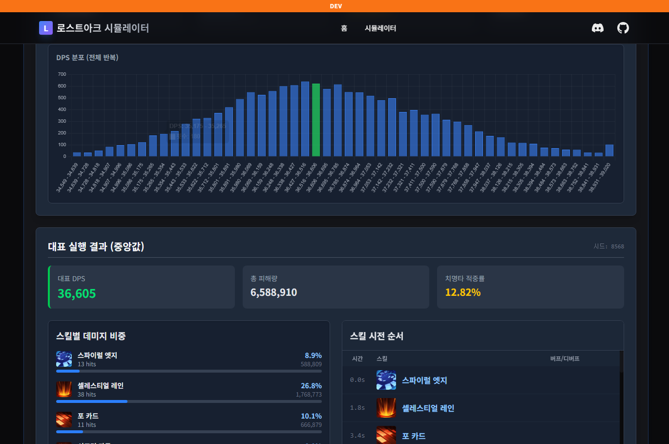Click the 0.0s time cell
Image resolution: width=669 pixels, height=444 pixels.
[357, 380]
